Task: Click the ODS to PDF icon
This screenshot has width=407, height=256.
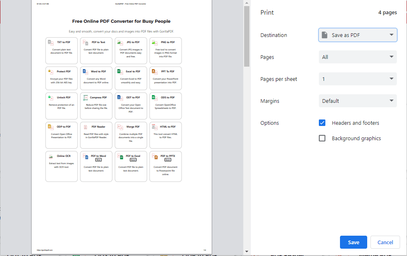Action: [x=155, y=98]
